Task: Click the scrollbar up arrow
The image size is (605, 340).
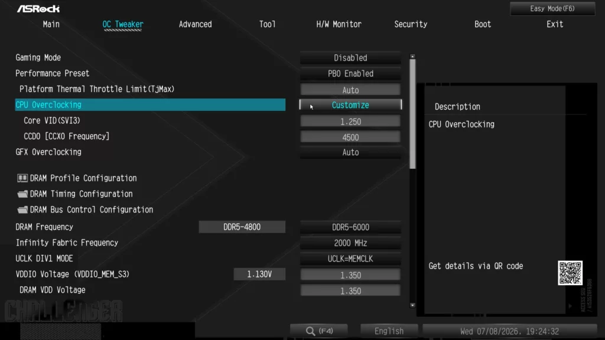Action: tap(412, 57)
